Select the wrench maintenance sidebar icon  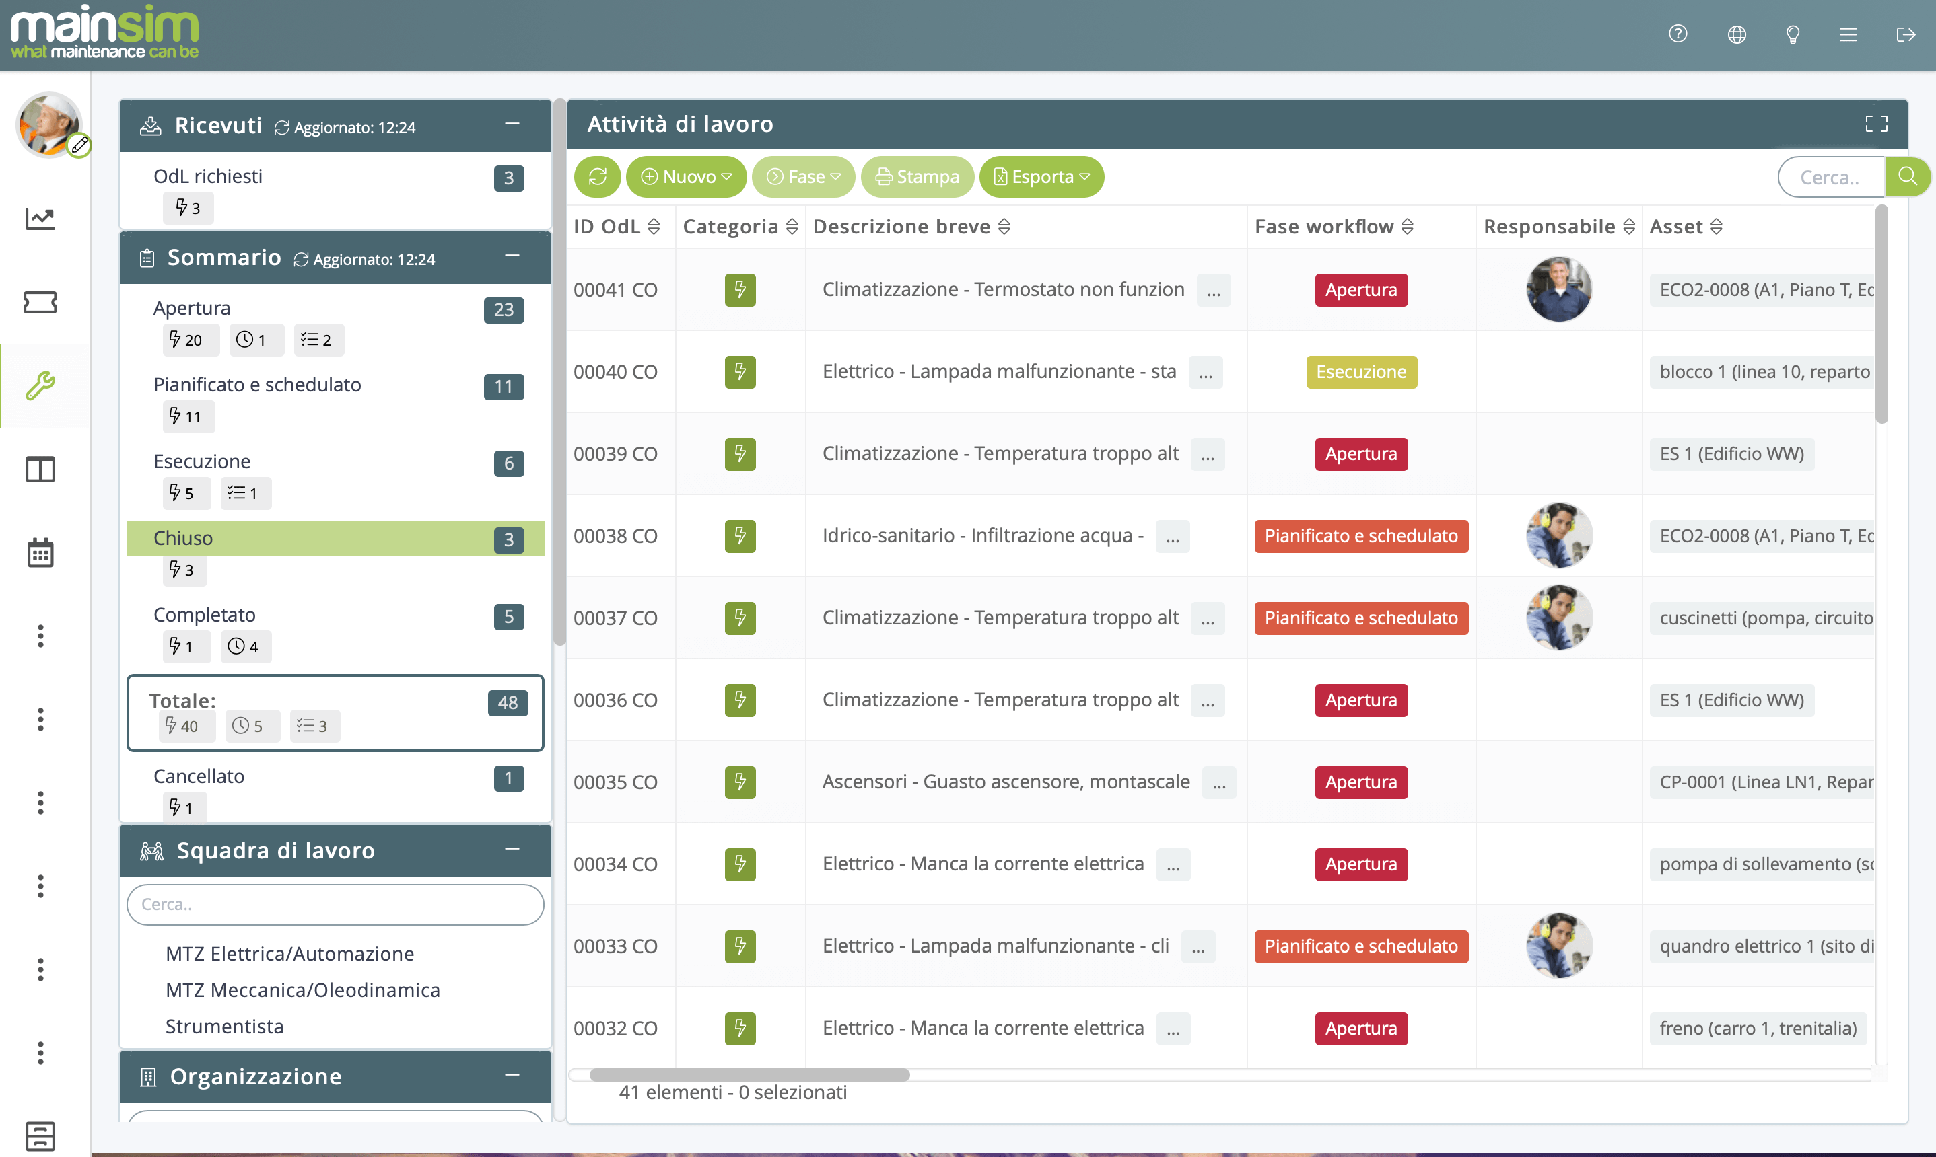pyautogui.click(x=40, y=385)
